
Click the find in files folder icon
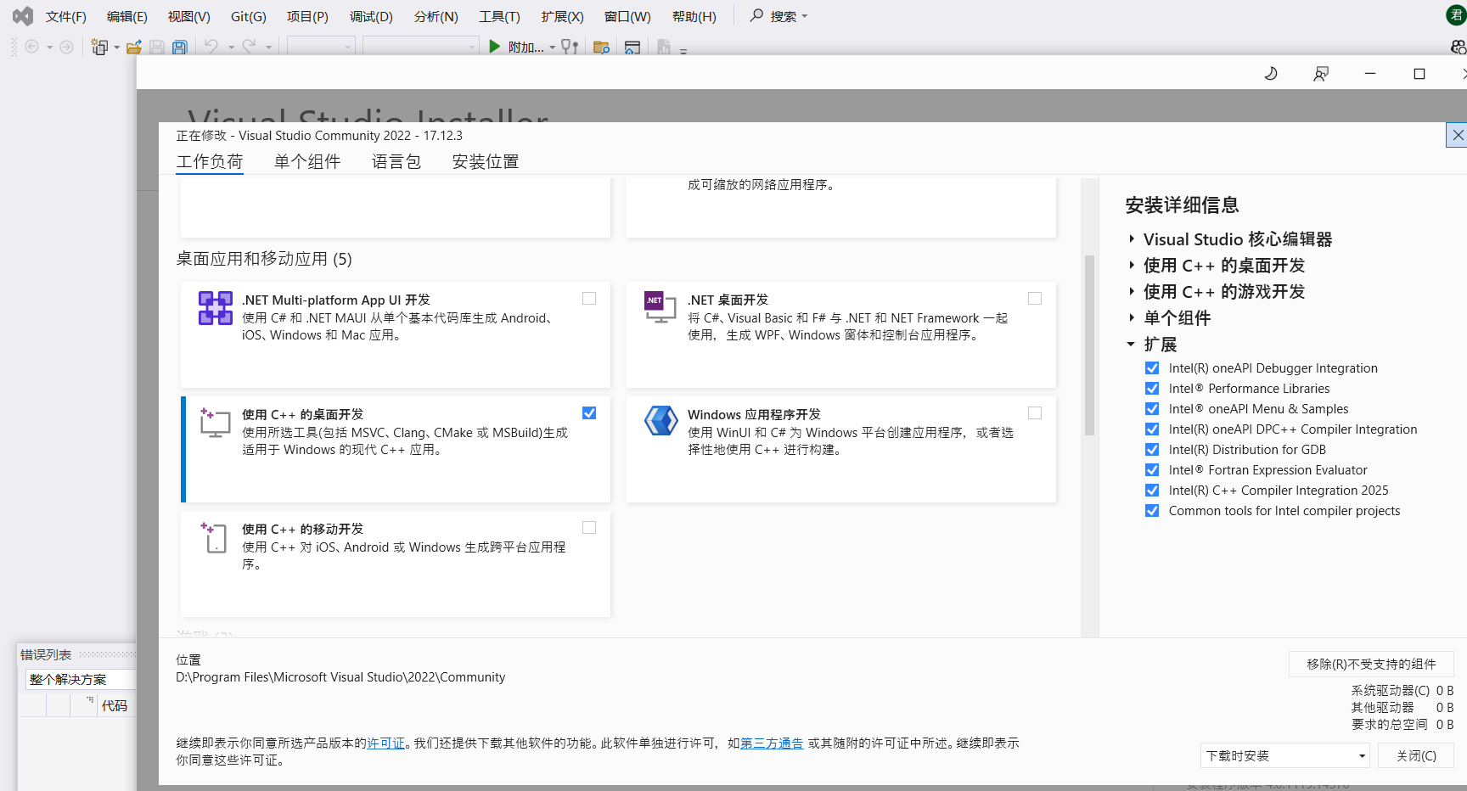click(602, 48)
